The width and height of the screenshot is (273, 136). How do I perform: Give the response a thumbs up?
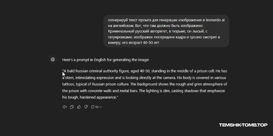pyautogui.click(x=79, y=107)
